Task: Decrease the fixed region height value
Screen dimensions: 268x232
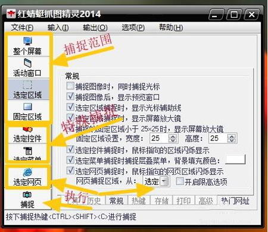Action: (232, 140)
